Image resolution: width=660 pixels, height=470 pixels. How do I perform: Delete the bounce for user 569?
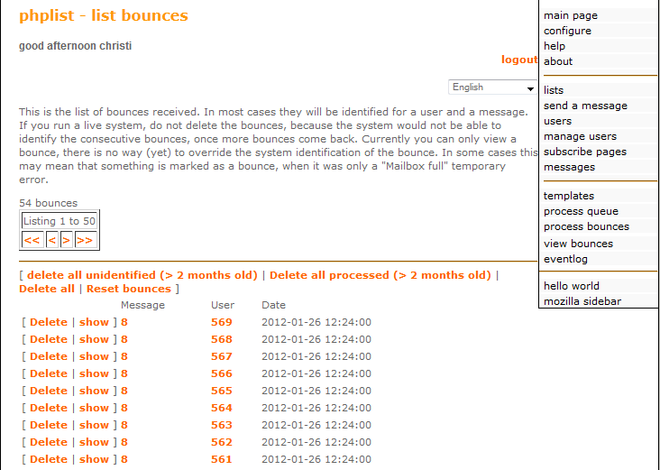click(49, 322)
